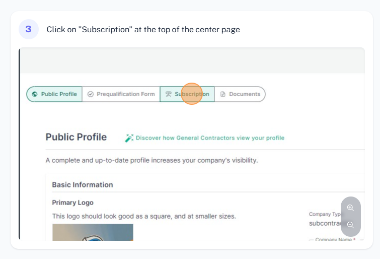This screenshot has width=380, height=259.
Task: Click the "Public Profile" page heading
Action: pos(76,137)
